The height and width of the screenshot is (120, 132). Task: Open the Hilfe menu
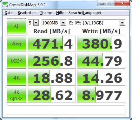[x=60, y=13]
